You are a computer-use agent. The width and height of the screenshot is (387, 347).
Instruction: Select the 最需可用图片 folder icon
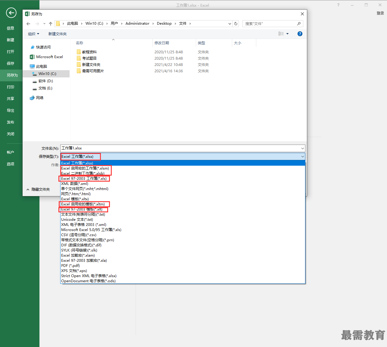point(79,71)
